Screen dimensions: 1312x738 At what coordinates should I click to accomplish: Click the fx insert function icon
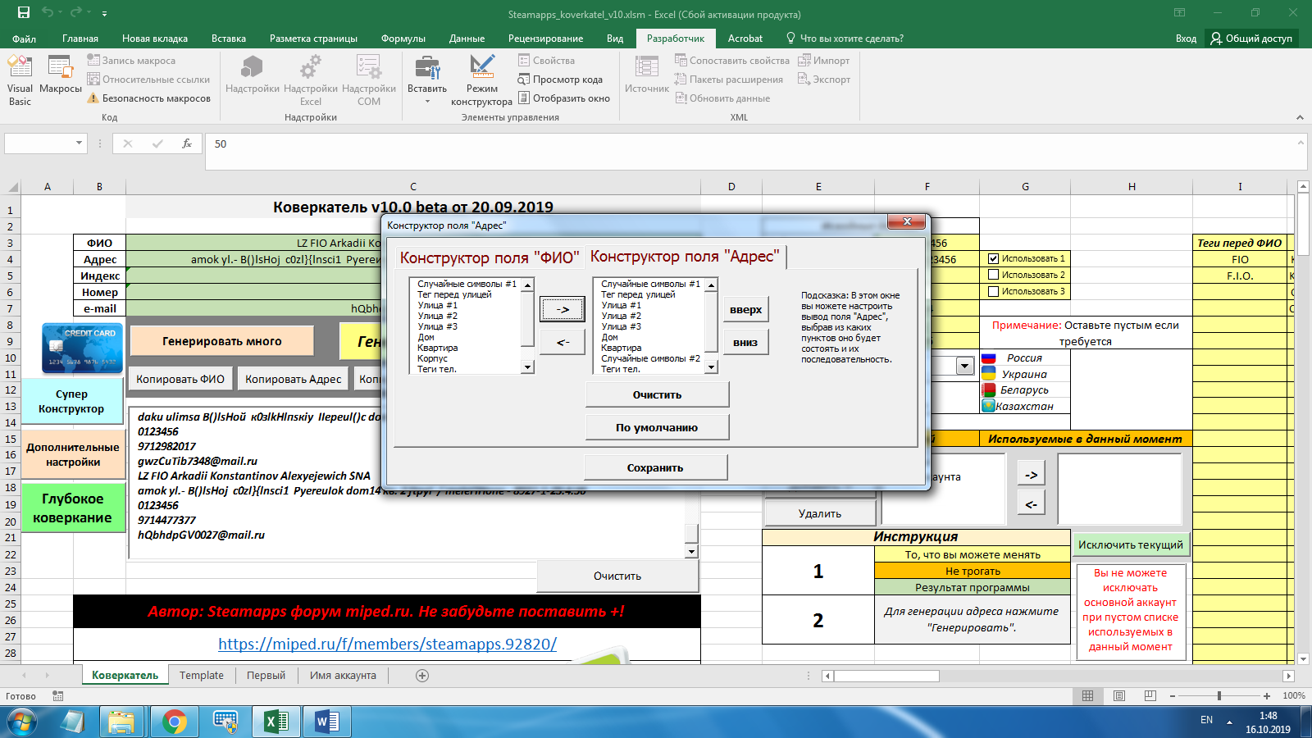click(x=187, y=143)
